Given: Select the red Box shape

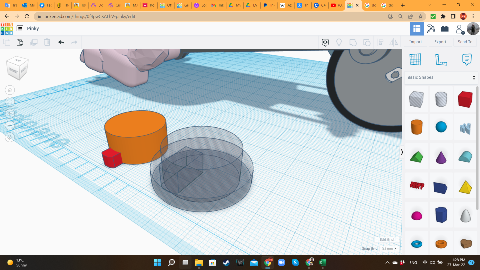Looking at the screenshot, I should pyautogui.click(x=465, y=99).
